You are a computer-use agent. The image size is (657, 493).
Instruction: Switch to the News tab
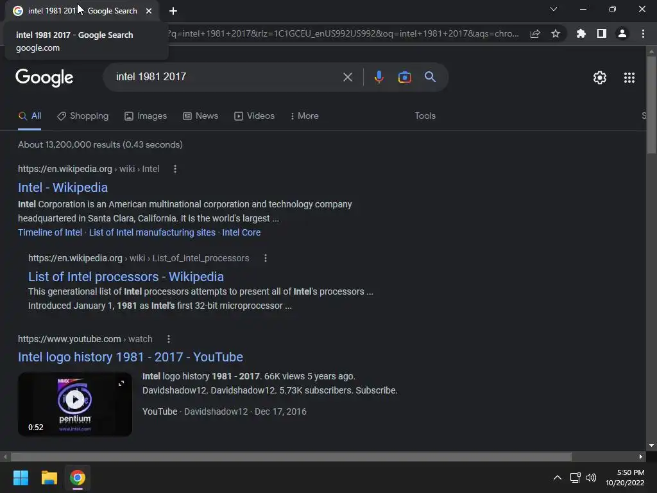201,116
